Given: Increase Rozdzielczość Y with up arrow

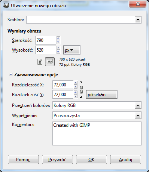Looking at the screenshot, I should point(76,92).
